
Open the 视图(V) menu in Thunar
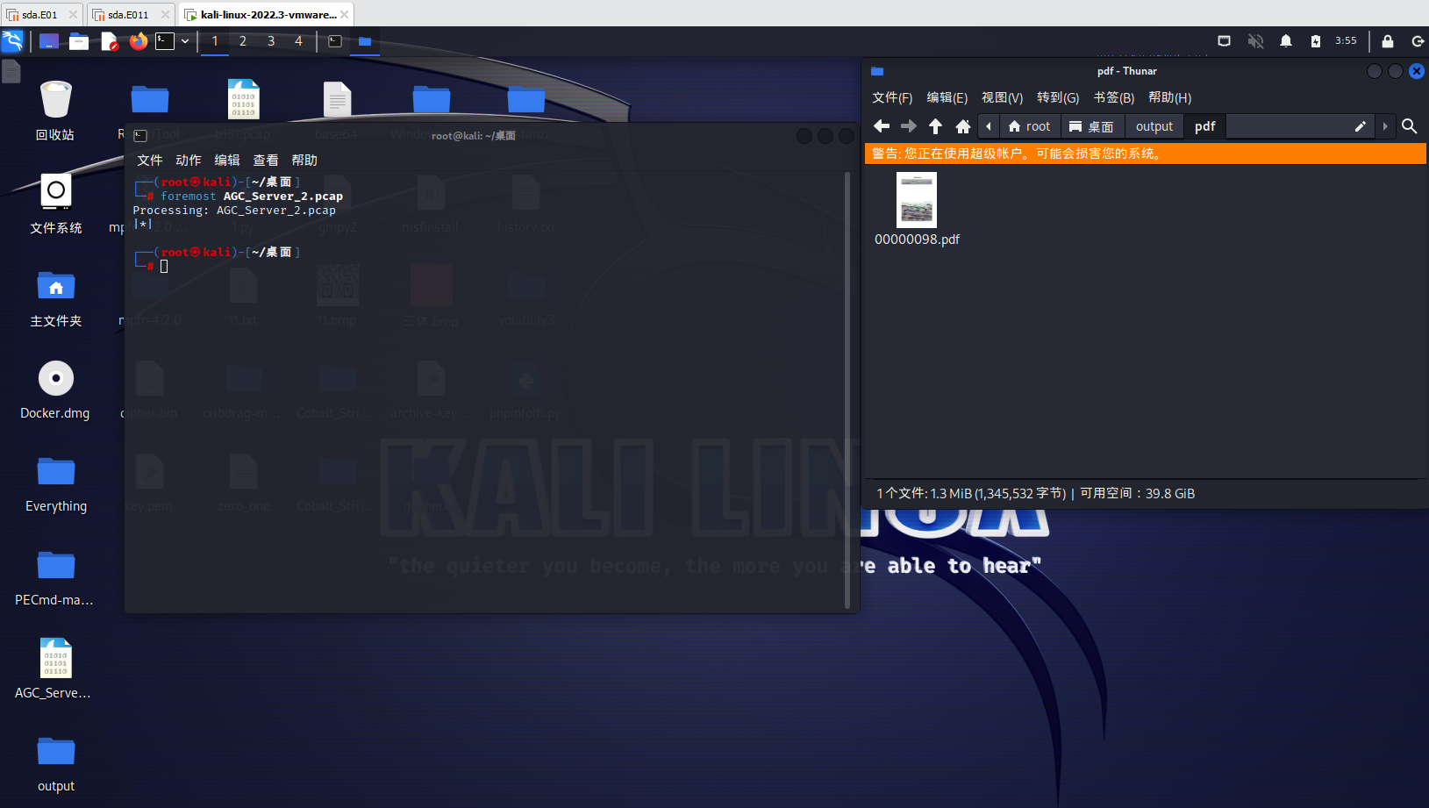click(x=1003, y=97)
